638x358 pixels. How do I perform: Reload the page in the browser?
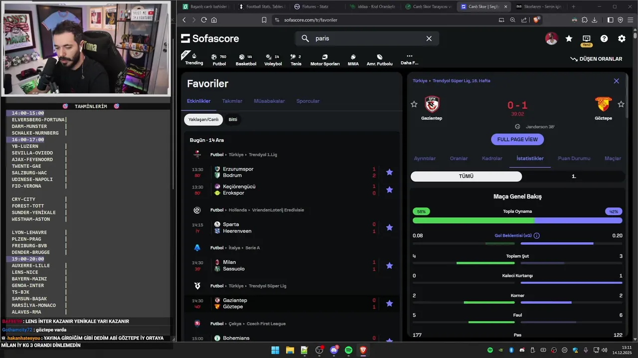[203, 20]
